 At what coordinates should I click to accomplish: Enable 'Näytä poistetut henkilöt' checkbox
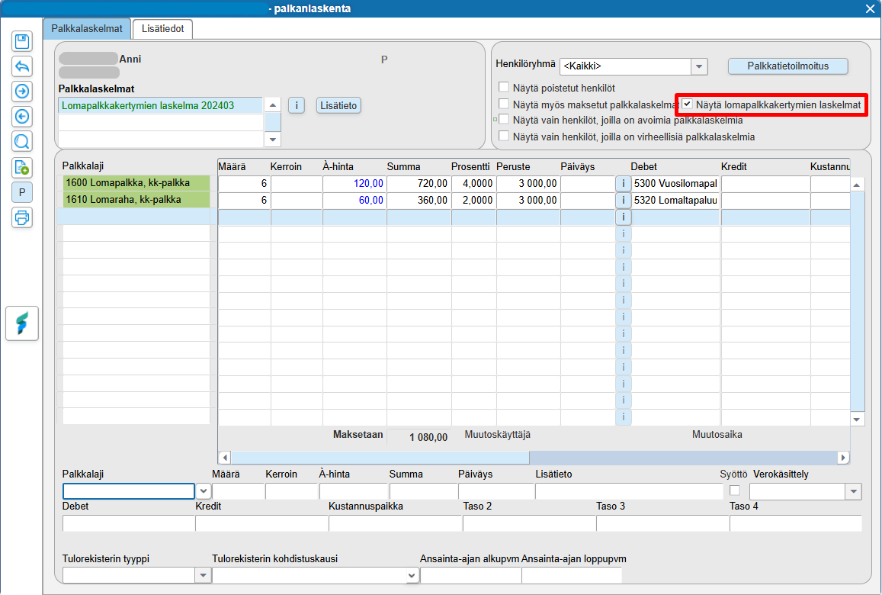point(504,87)
